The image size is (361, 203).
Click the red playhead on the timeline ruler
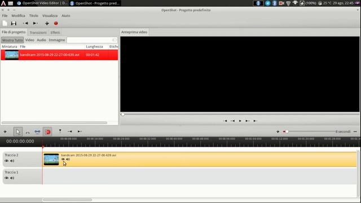(x=43, y=147)
